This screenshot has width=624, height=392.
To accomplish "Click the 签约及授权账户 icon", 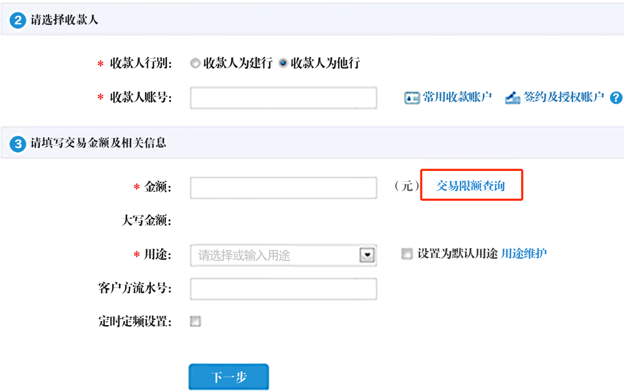I will click(x=512, y=98).
